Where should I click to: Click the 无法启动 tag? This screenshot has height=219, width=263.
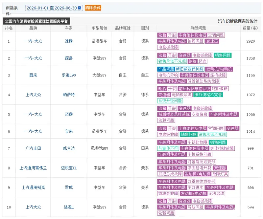pos(216,193)
